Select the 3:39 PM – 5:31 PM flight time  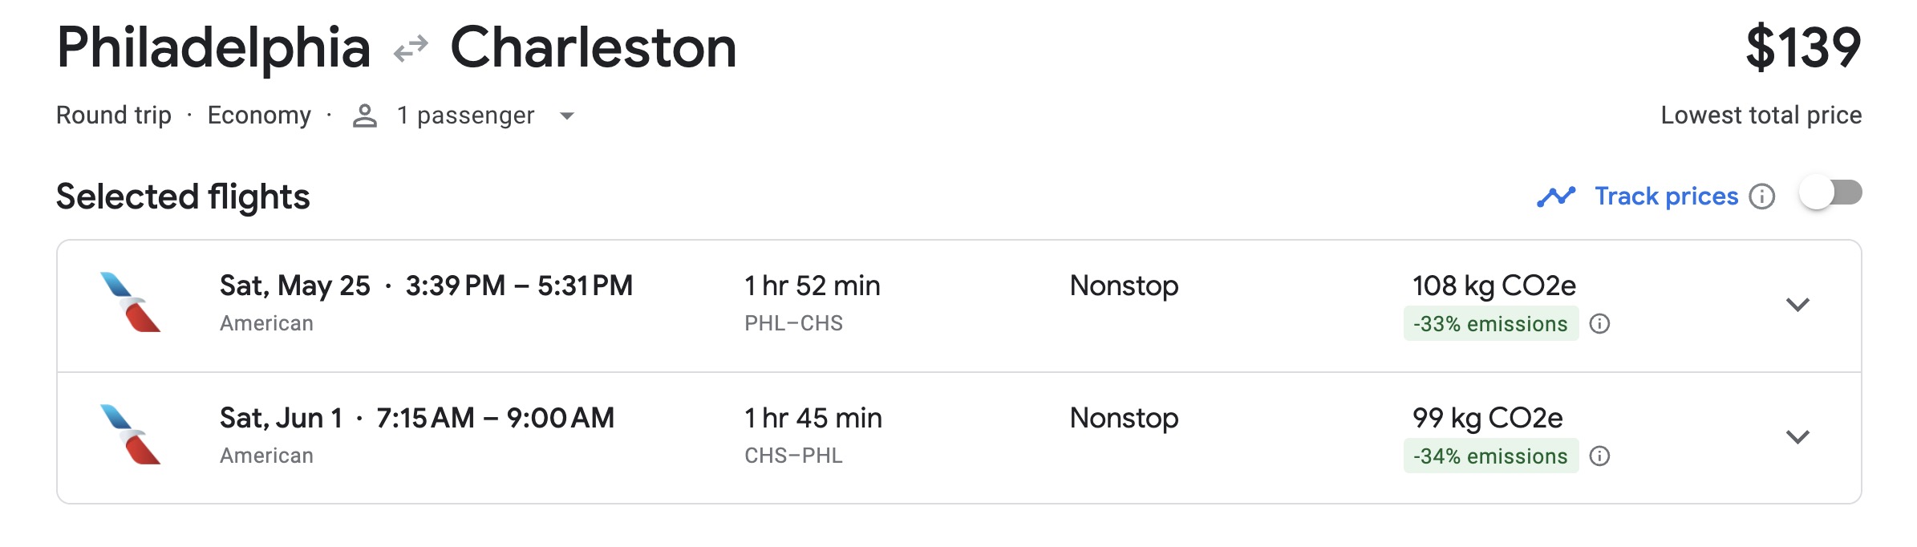519,286
